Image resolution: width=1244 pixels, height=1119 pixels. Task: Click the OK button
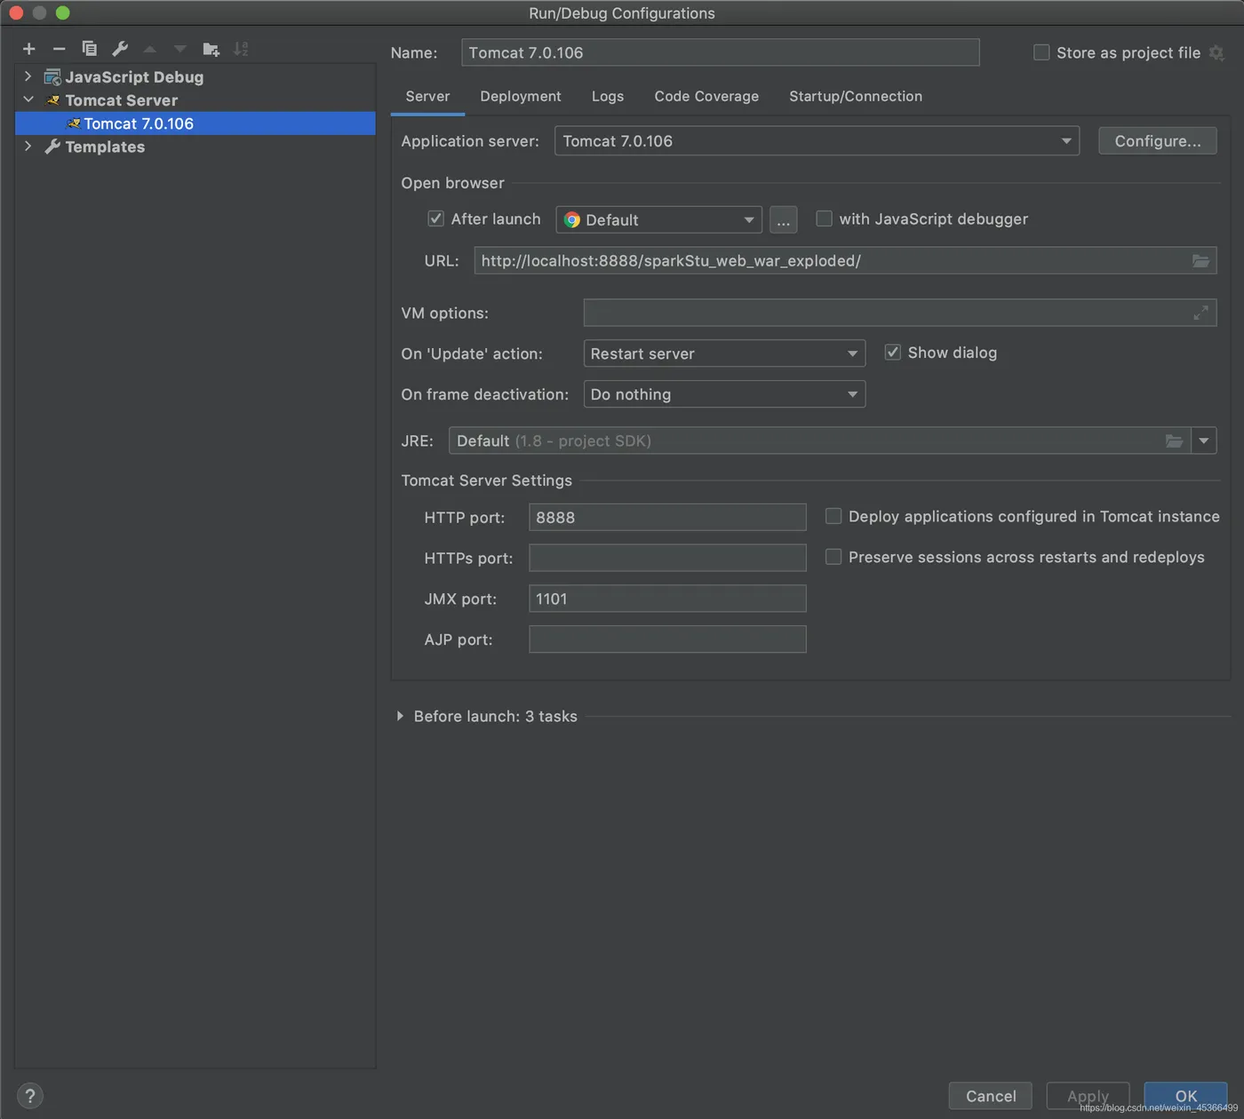[x=1186, y=1096]
